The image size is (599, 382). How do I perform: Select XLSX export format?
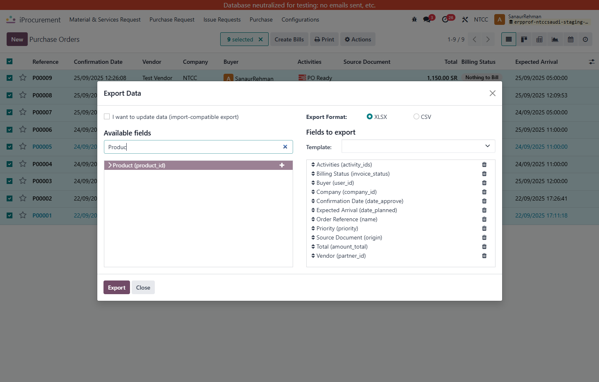[x=370, y=116]
